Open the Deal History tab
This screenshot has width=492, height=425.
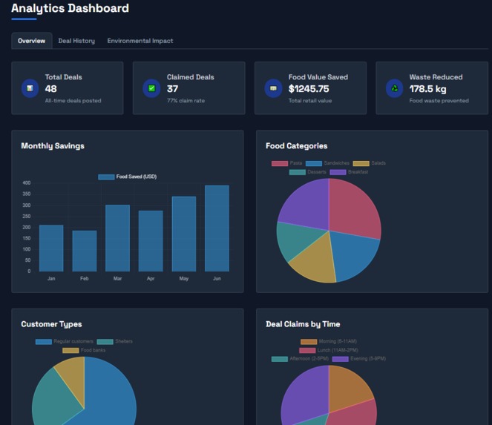[x=76, y=41]
